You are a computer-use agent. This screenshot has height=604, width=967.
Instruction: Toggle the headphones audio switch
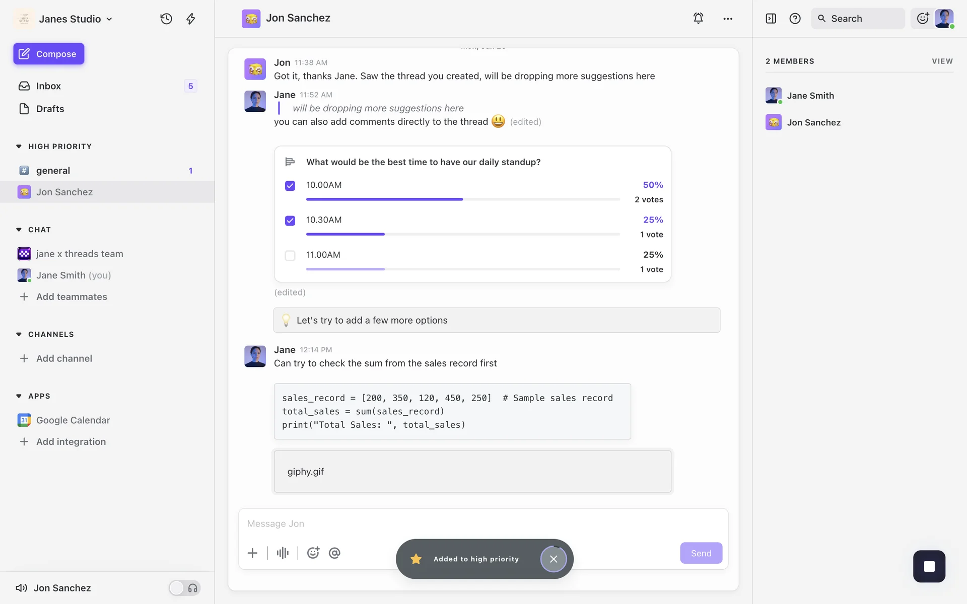(x=184, y=588)
